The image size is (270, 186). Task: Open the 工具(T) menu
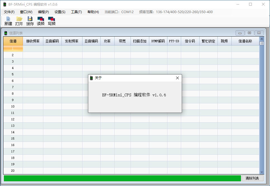(76, 12)
